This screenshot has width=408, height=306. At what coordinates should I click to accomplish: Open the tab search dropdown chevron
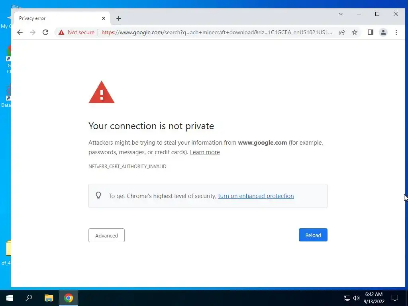coord(340,14)
